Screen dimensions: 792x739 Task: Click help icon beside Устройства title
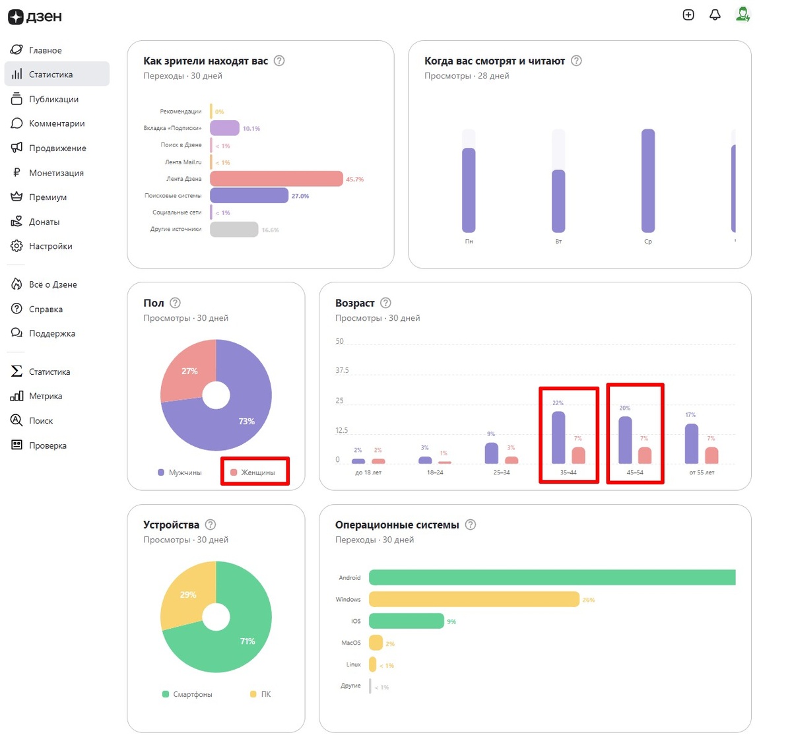click(210, 525)
